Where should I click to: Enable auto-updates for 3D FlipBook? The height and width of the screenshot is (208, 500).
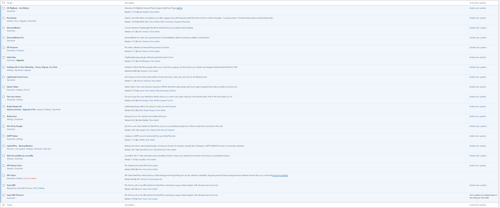point(478,8)
